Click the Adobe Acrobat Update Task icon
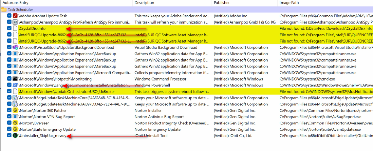The height and width of the screenshot is (151, 373). (x=15, y=16)
